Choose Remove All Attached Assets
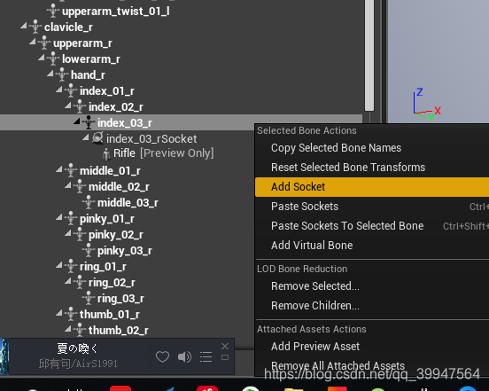Image resolution: width=489 pixels, height=391 pixels. pos(372,365)
